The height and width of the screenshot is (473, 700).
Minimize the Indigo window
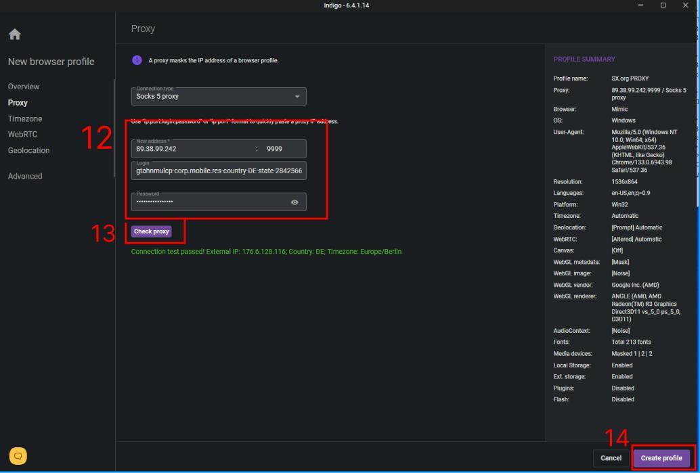point(641,6)
